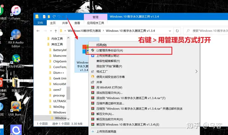Switch to the 查看 ribbon tab
Viewport: 228px width, 135px height.
pos(77,23)
